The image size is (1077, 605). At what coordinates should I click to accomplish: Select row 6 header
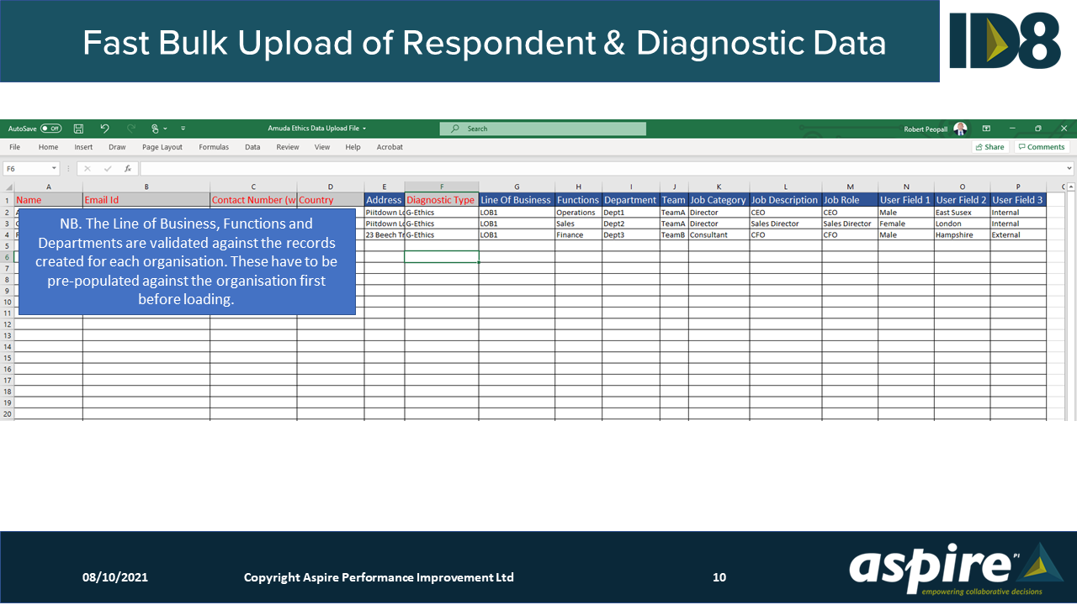point(7,257)
